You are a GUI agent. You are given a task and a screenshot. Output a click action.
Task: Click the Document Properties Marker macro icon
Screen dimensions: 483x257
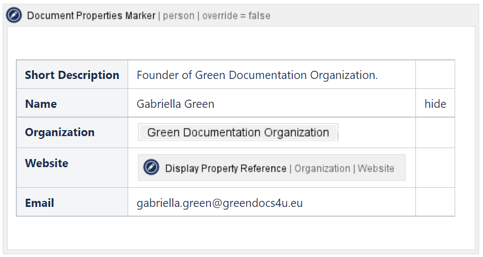(14, 15)
